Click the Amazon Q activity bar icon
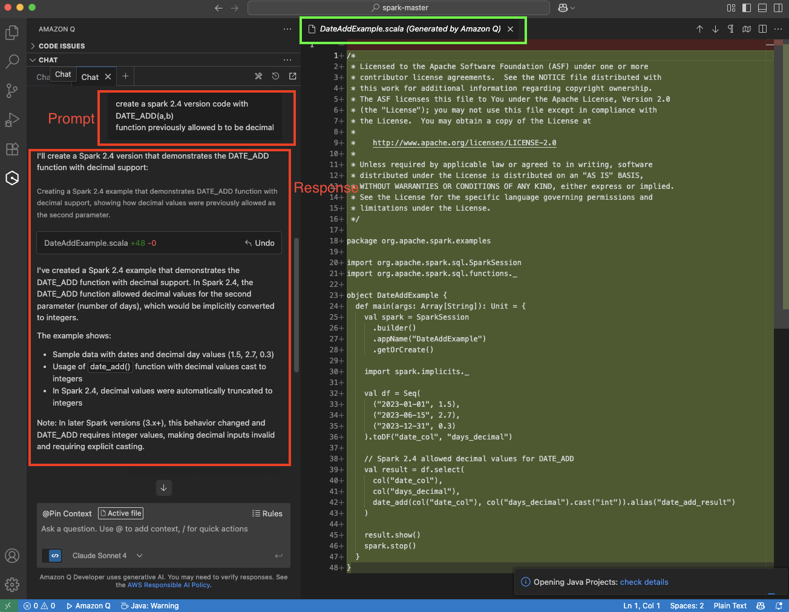This screenshot has height=612, width=789. point(12,178)
